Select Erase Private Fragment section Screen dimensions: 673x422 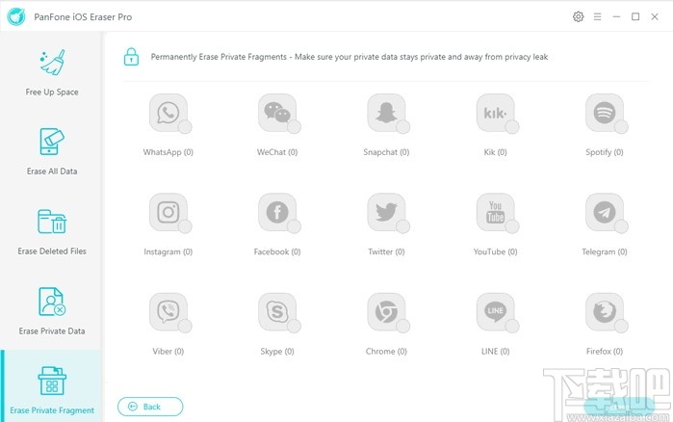click(52, 386)
